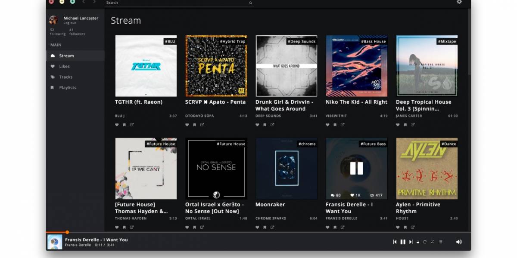517x258 pixels.
Task: Open the 41 followers list
Action: pyautogui.click(x=77, y=32)
